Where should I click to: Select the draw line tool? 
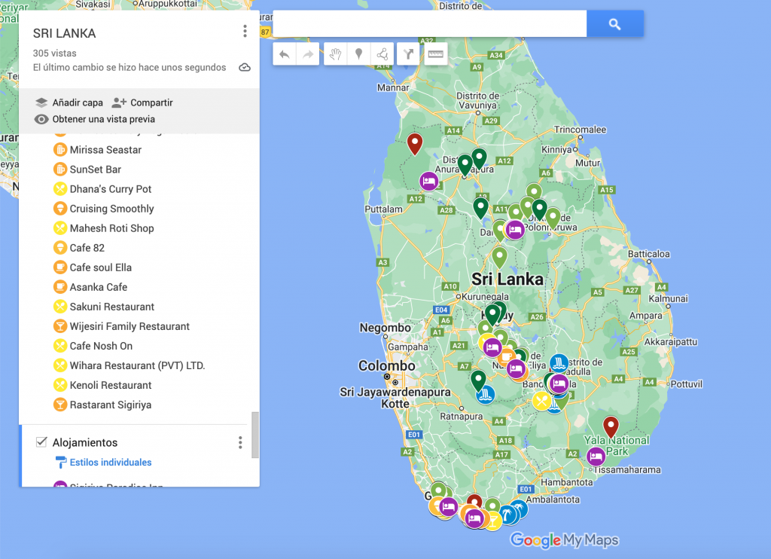(x=382, y=53)
